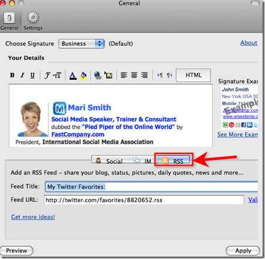
Task: Center align the signature text
Action: [x=134, y=75]
